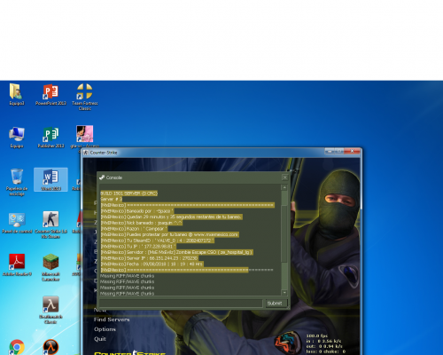Select the orange Half-Life lambda desktop icon
Screen dimensions: 443x355
click(x=51, y=347)
